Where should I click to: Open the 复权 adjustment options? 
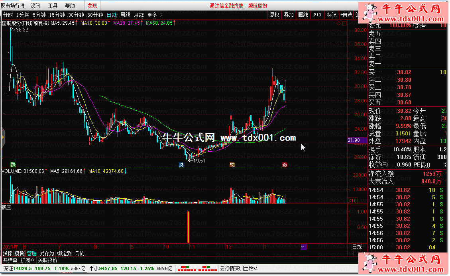click(x=274, y=15)
